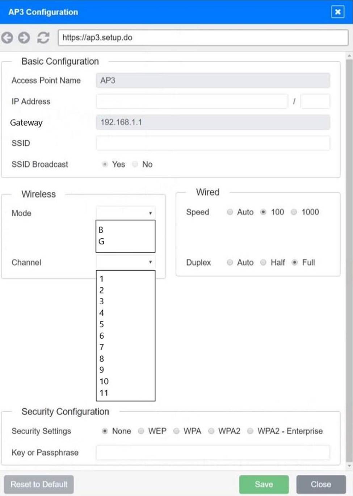The image size is (353, 496).
Task: Set wired Speed to 1000
Action: coord(294,212)
